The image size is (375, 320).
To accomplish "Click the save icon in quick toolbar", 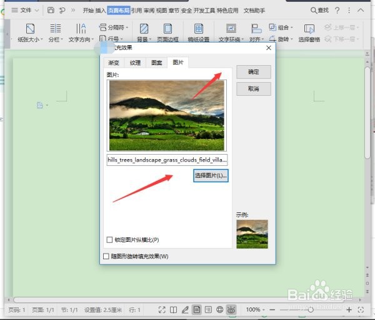I will (51, 10).
